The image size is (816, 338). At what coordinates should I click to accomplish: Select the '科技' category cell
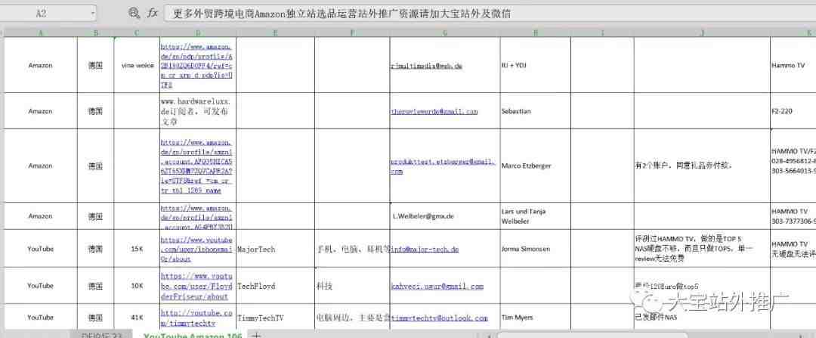(x=352, y=286)
